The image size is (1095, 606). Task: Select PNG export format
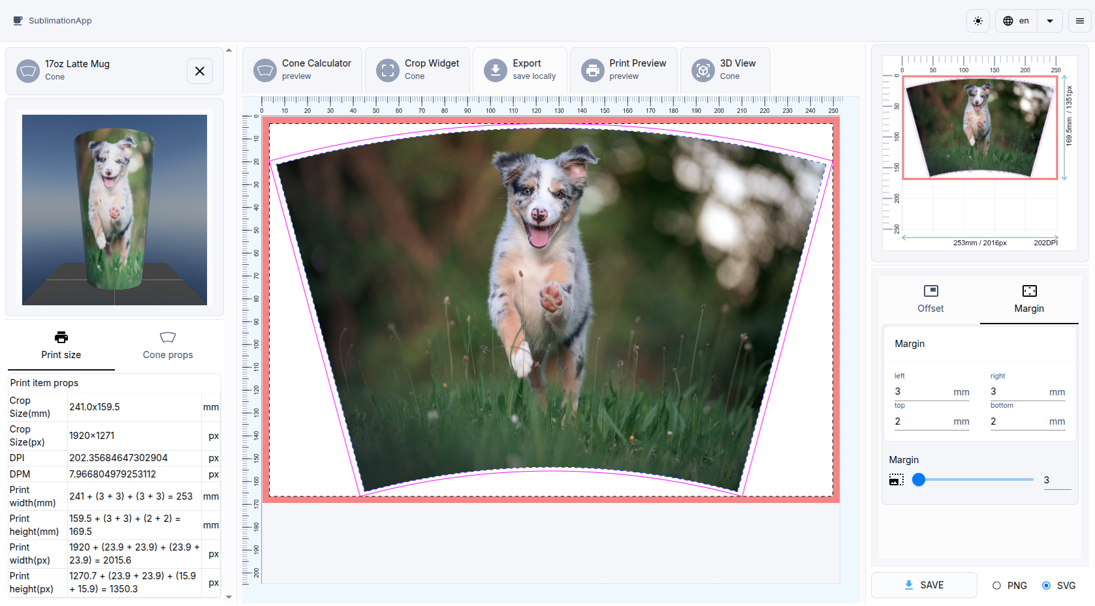(x=996, y=586)
